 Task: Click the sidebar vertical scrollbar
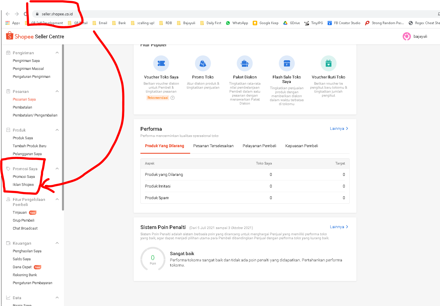click(x=63, y=127)
